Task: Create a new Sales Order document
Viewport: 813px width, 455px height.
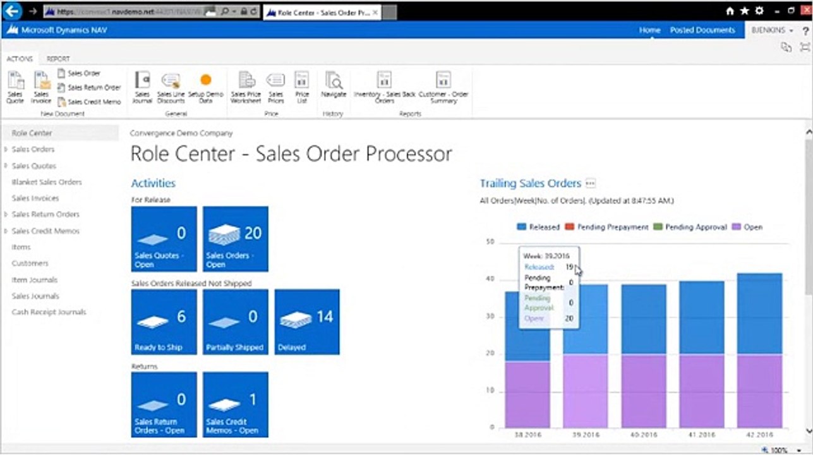Action: tap(79, 73)
